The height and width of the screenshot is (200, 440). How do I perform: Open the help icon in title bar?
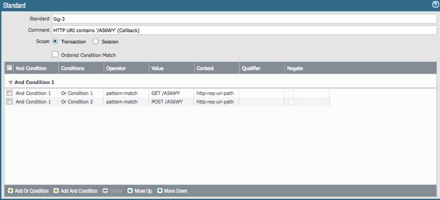[436, 5]
